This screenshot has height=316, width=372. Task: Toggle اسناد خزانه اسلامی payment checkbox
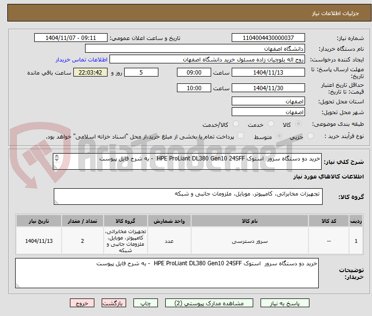coord(241,136)
